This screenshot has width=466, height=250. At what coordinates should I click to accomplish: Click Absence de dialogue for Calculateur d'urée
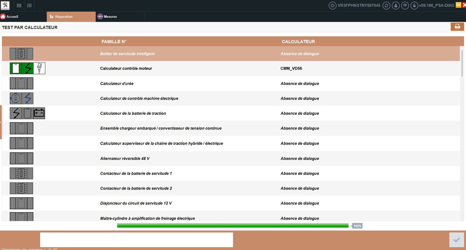(x=300, y=84)
